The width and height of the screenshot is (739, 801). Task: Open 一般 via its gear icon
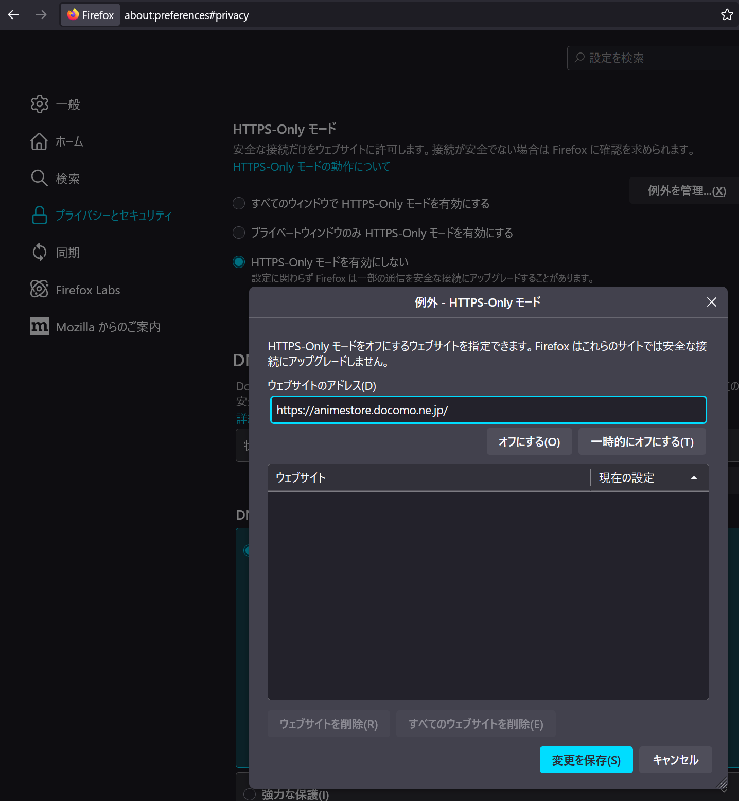(40, 104)
